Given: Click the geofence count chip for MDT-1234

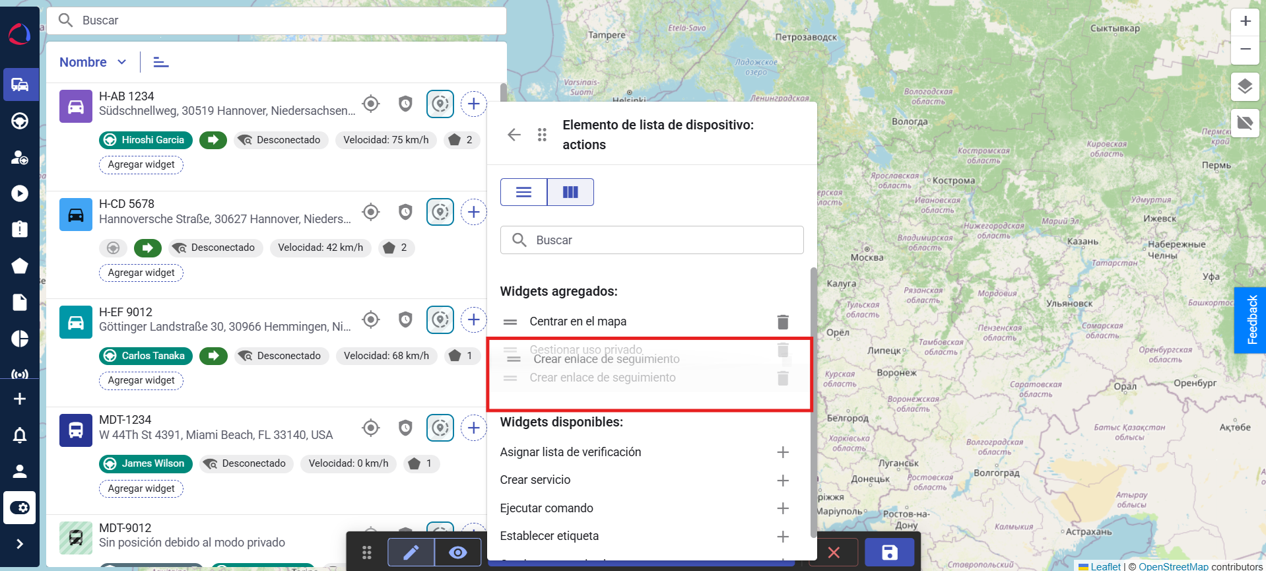Looking at the screenshot, I should pos(420,463).
